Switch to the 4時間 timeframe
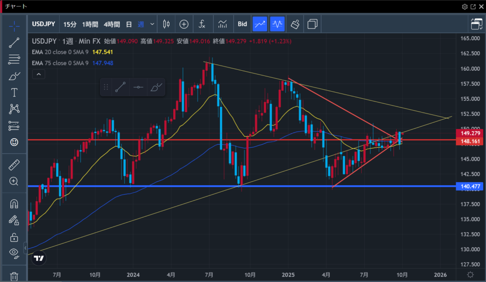This screenshot has height=282, width=486. coord(111,24)
